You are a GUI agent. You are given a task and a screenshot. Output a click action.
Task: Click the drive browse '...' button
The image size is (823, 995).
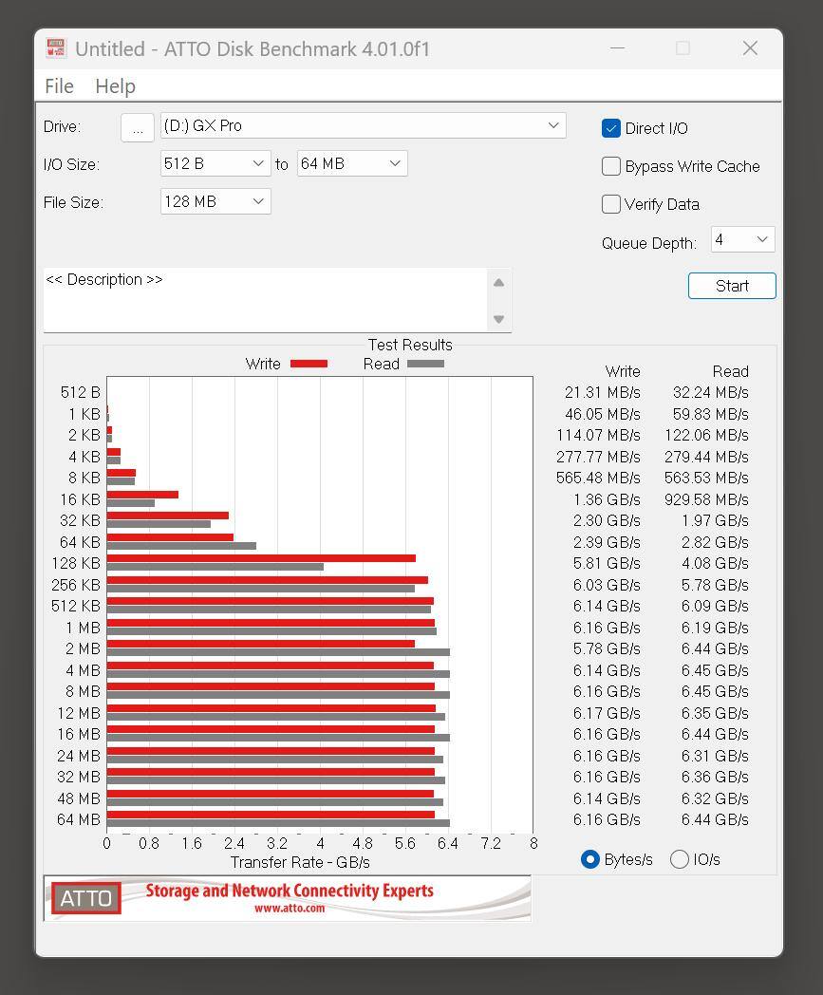[137, 127]
